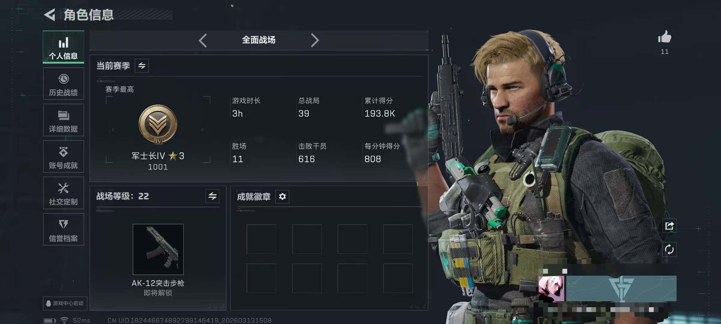Switch to the previous mode with the left chevron
Screen dimensions: 721x324
203,40
